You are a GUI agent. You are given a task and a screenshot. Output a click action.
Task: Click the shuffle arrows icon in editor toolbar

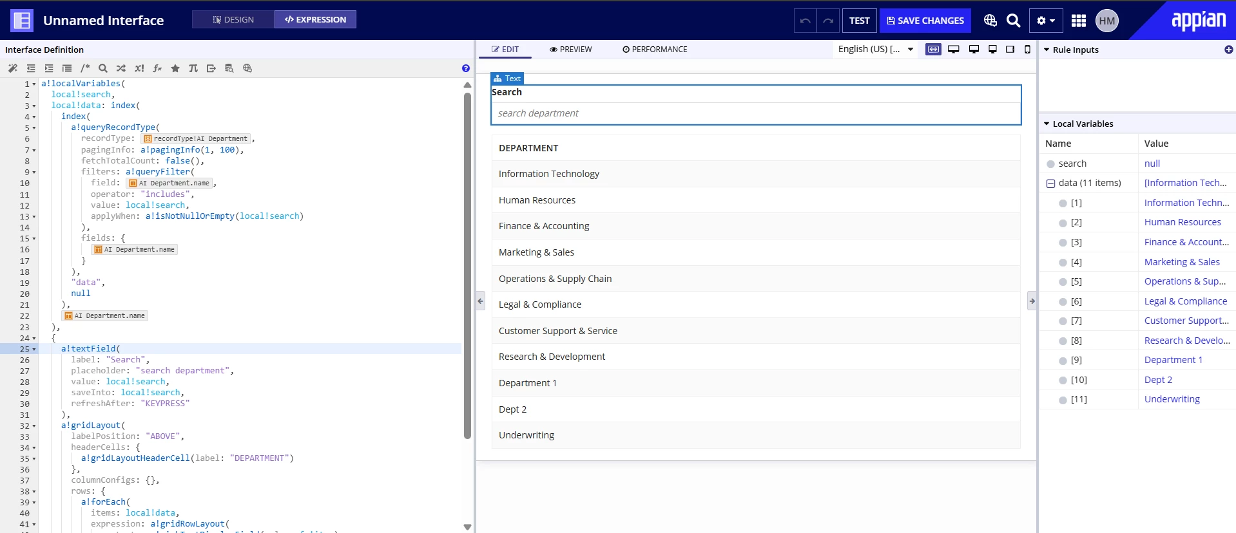click(121, 68)
